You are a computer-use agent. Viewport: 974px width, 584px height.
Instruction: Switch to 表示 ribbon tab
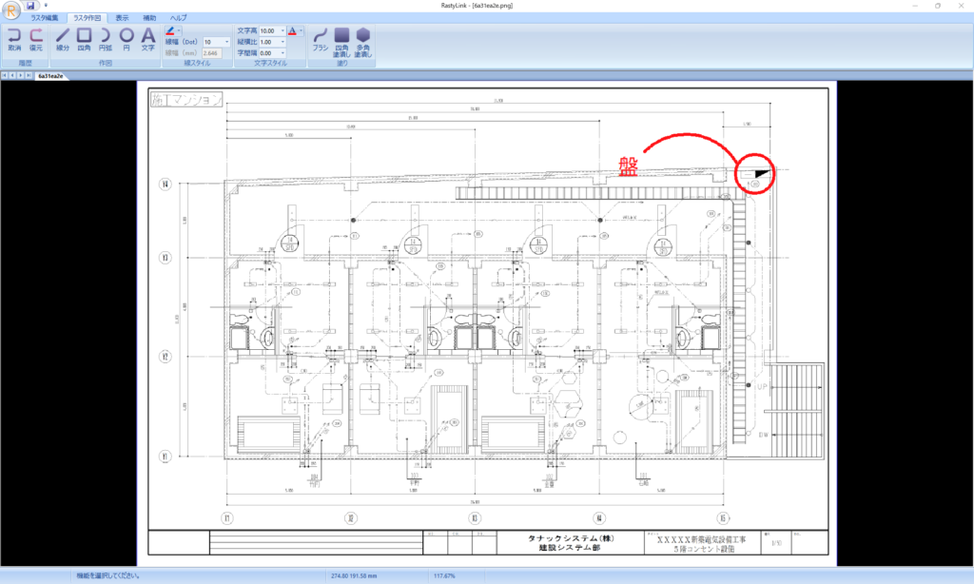pyautogui.click(x=123, y=18)
